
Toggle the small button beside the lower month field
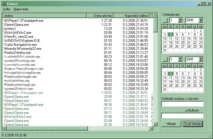[x=165, y=59]
